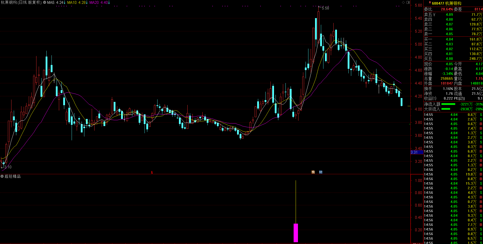Open the 榜 marker on timeline
Screen dimensions: 483x244
point(313,172)
